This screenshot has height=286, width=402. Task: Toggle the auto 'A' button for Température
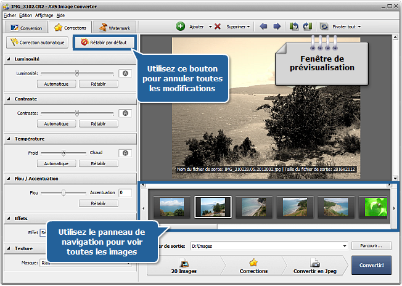click(x=125, y=153)
